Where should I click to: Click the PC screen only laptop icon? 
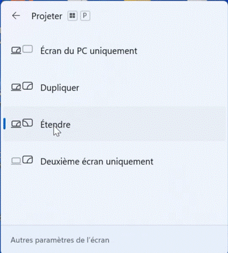click(16, 50)
